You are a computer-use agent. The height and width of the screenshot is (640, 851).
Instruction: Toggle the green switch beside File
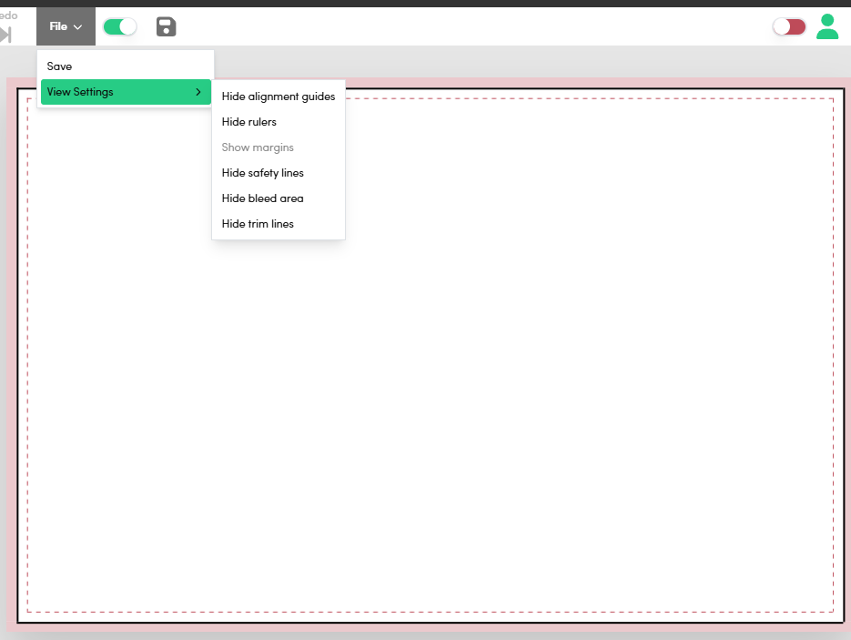119,26
